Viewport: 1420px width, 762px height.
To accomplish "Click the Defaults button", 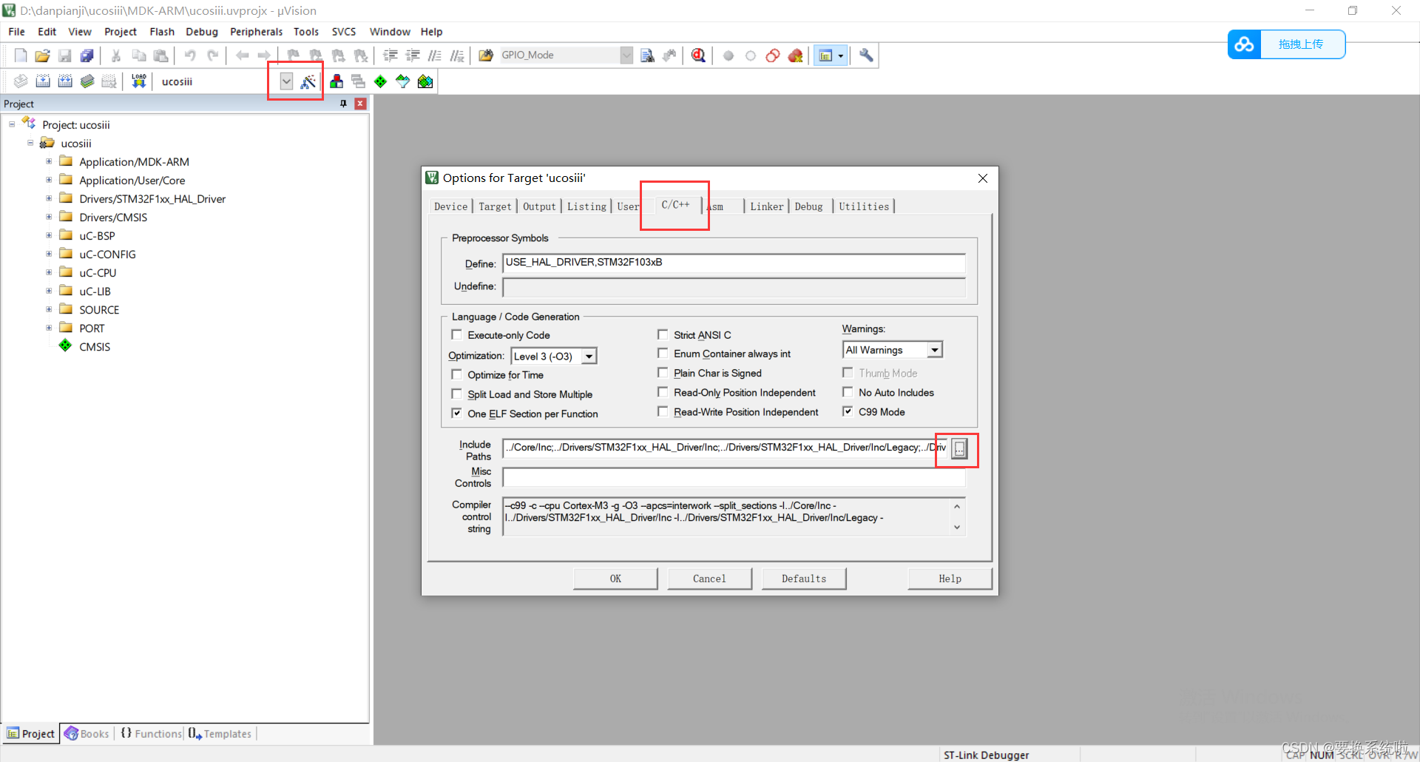I will pyautogui.click(x=803, y=578).
